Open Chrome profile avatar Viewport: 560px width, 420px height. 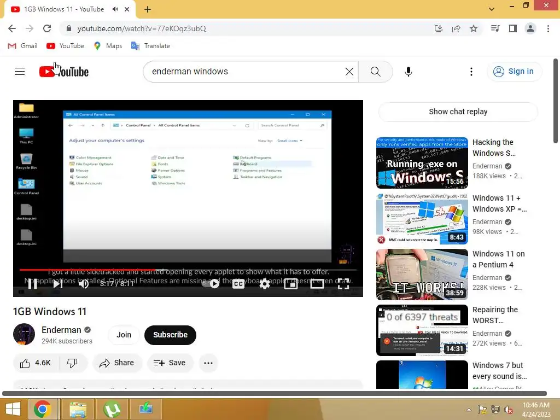[x=530, y=28]
